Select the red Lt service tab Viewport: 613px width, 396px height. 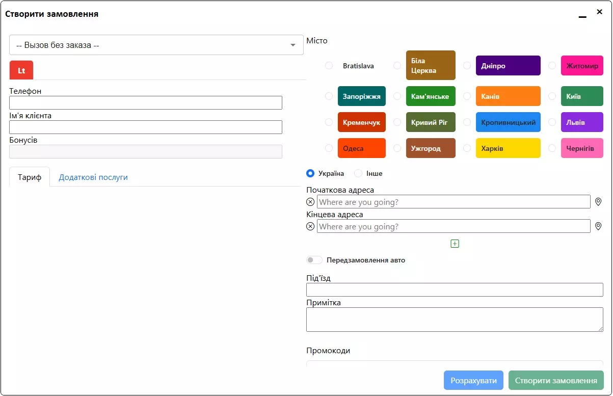coord(21,70)
